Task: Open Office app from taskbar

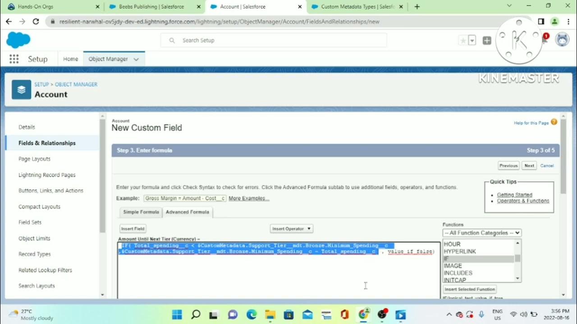Action: pyautogui.click(x=344, y=314)
